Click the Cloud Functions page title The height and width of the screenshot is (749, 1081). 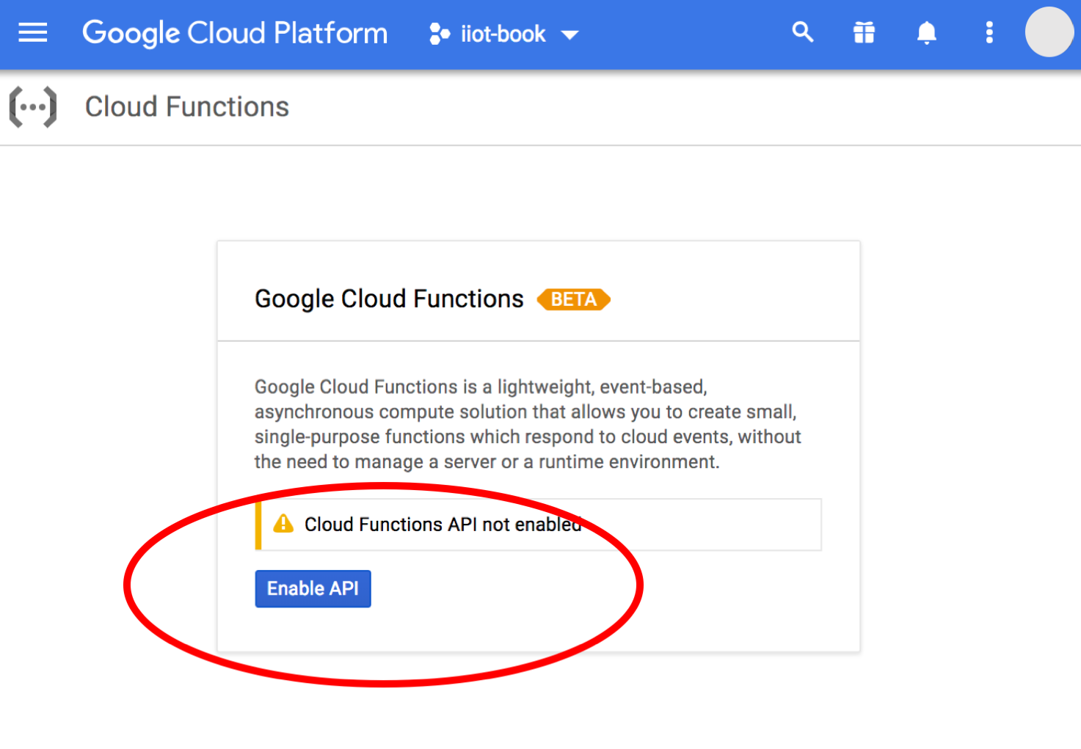[187, 107]
